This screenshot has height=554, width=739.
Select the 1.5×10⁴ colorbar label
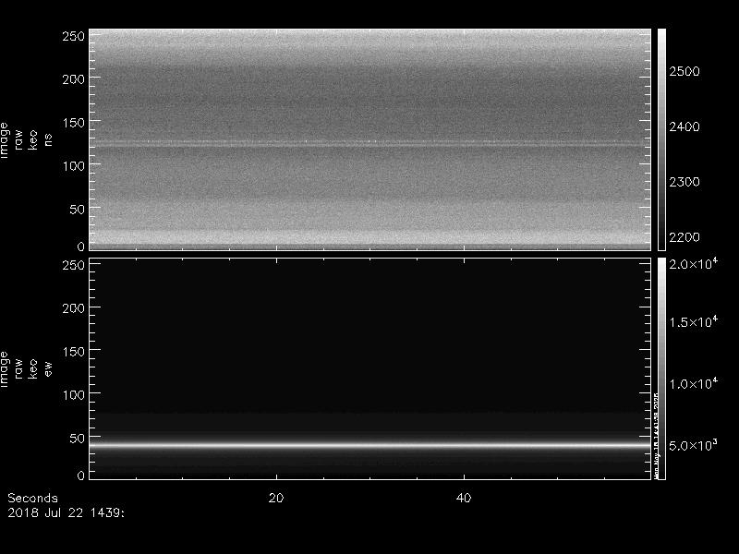tap(694, 321)
